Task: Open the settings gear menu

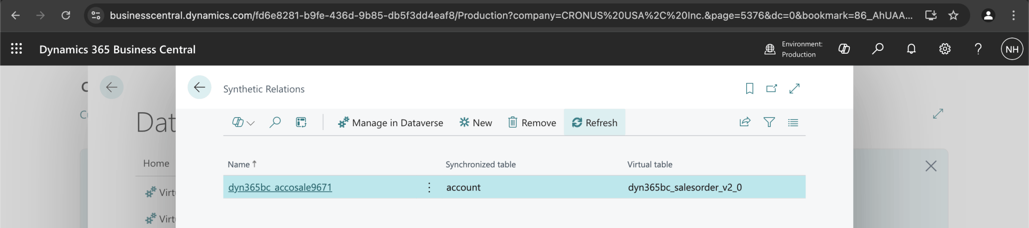Action: [x=945, y=49]
